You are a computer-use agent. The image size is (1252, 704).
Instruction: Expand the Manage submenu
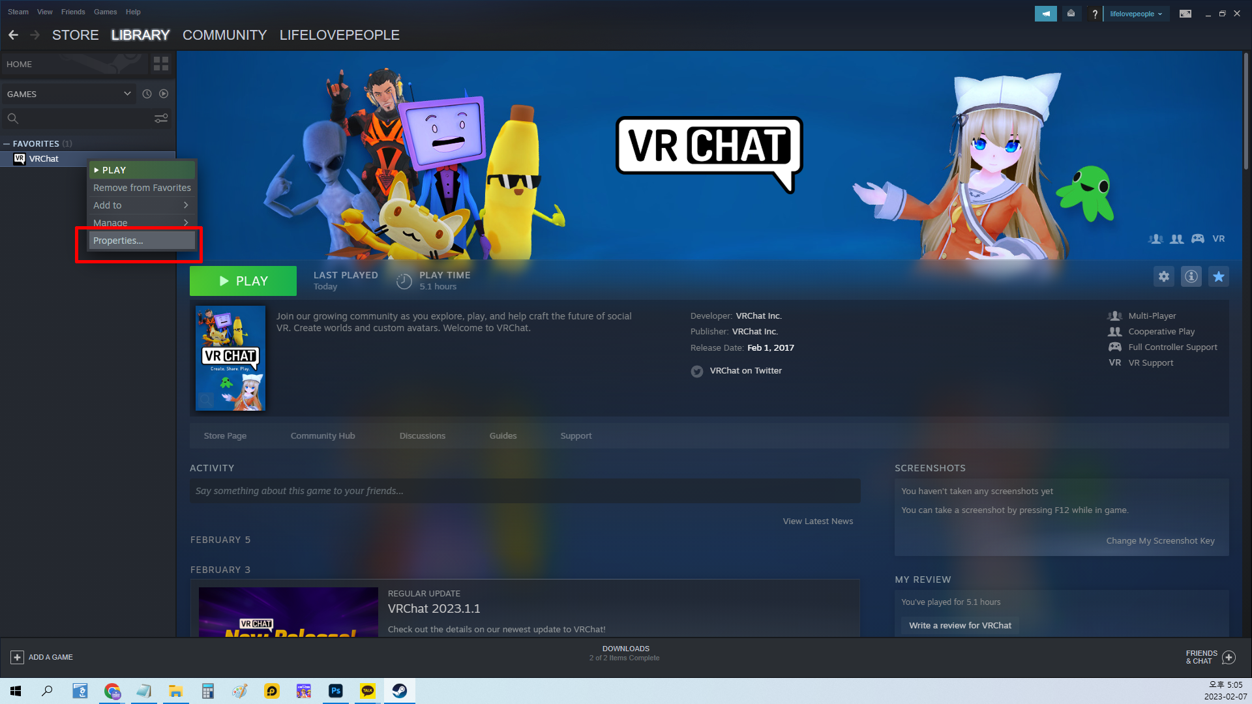(142, 223)
